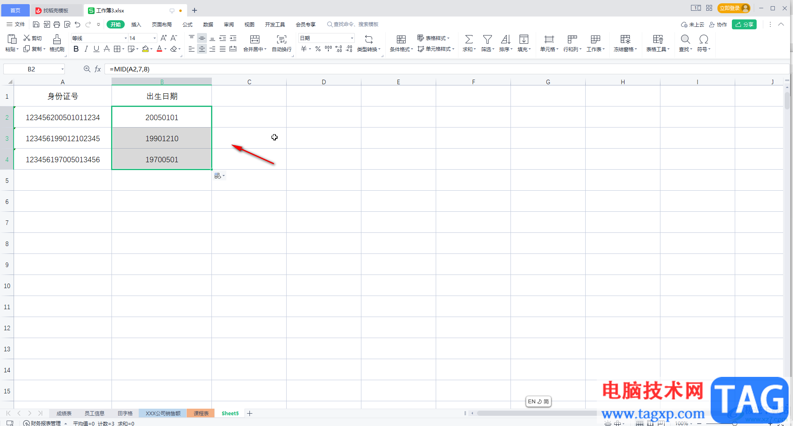Increase font size with A+ icon

click(164, 38)
